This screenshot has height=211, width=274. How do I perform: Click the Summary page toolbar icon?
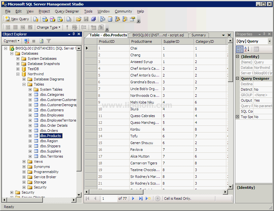tap(110, 19)
